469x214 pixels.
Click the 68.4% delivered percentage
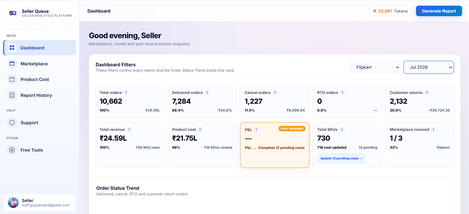pyautogui.click(x=178, y=110)
